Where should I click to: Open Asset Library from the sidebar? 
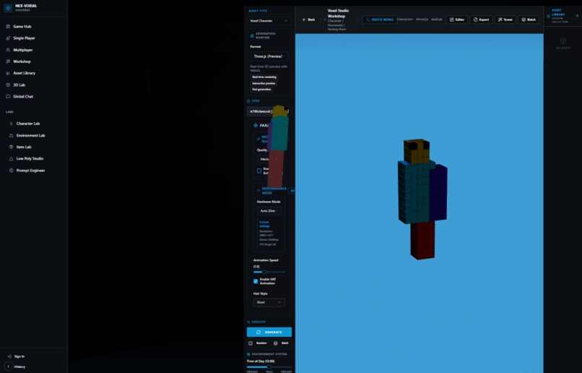point(24,73)
